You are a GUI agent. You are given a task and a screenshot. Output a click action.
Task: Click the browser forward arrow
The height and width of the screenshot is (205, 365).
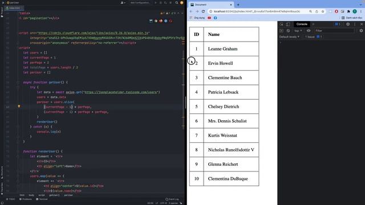(197, 11)
